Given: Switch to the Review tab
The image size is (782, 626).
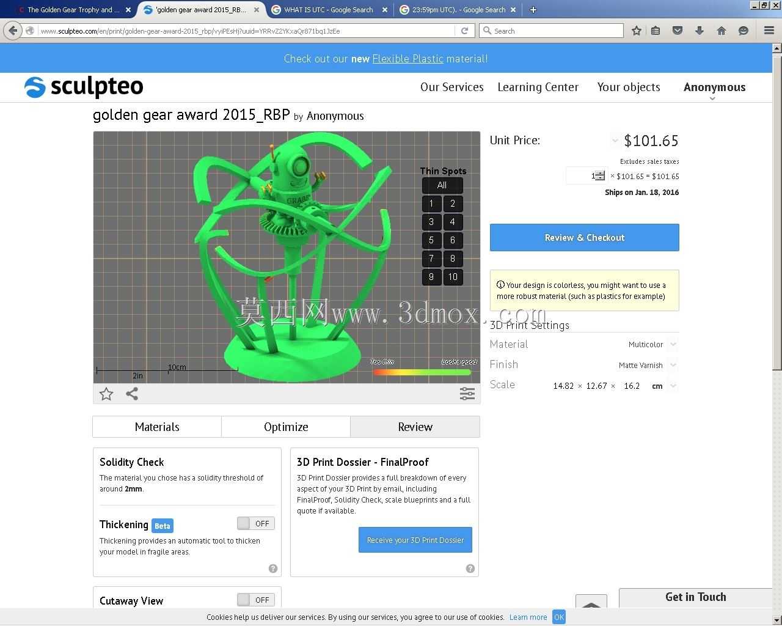Looking at the screenshot, I should coord(415,427).
